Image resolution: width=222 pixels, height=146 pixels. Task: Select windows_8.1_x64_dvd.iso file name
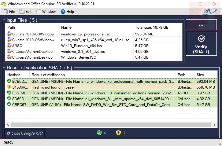tap(83, 52)
